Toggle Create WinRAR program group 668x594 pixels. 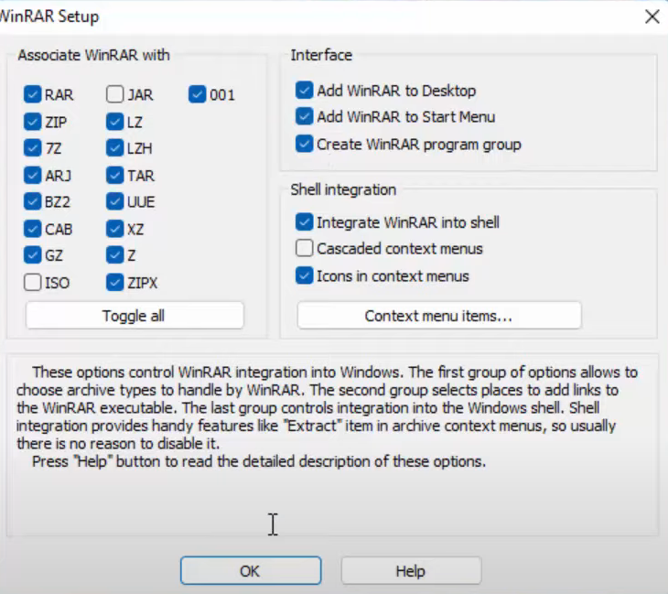click(x=305, y=144)
